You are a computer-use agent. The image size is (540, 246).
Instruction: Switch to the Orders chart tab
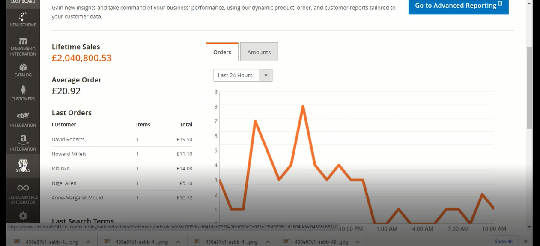click(222, 52)
